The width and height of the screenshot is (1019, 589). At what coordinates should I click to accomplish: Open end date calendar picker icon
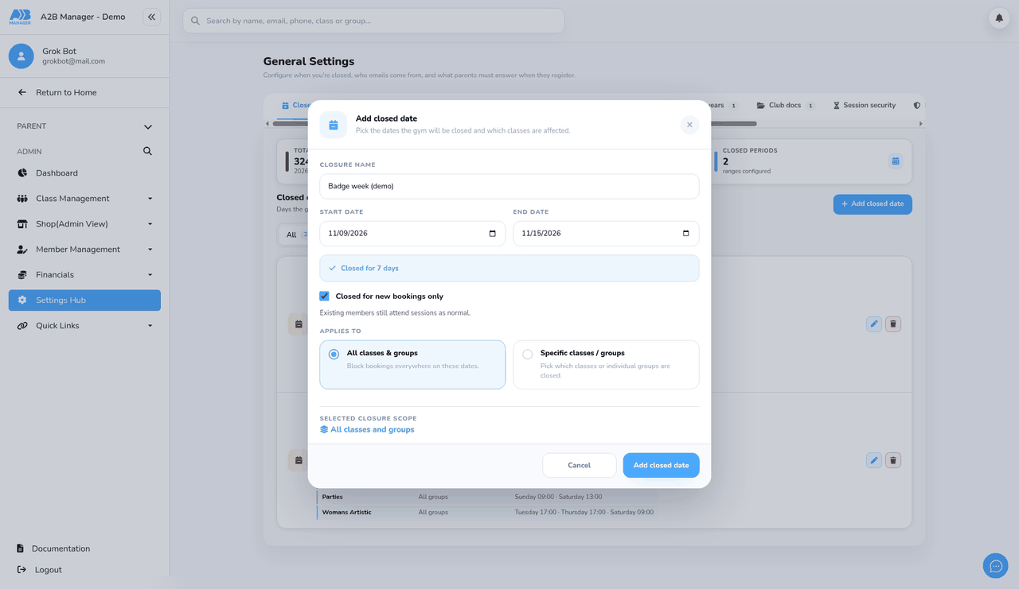(686, 234)
